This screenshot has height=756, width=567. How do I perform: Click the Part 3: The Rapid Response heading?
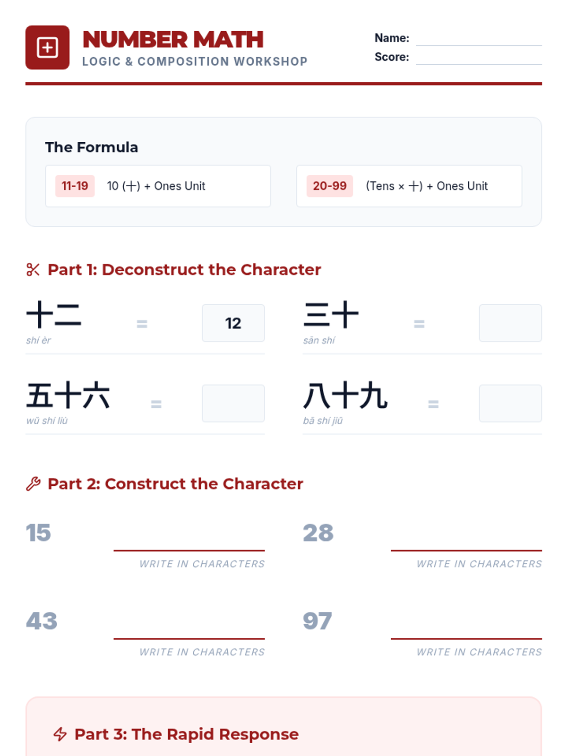186,734
